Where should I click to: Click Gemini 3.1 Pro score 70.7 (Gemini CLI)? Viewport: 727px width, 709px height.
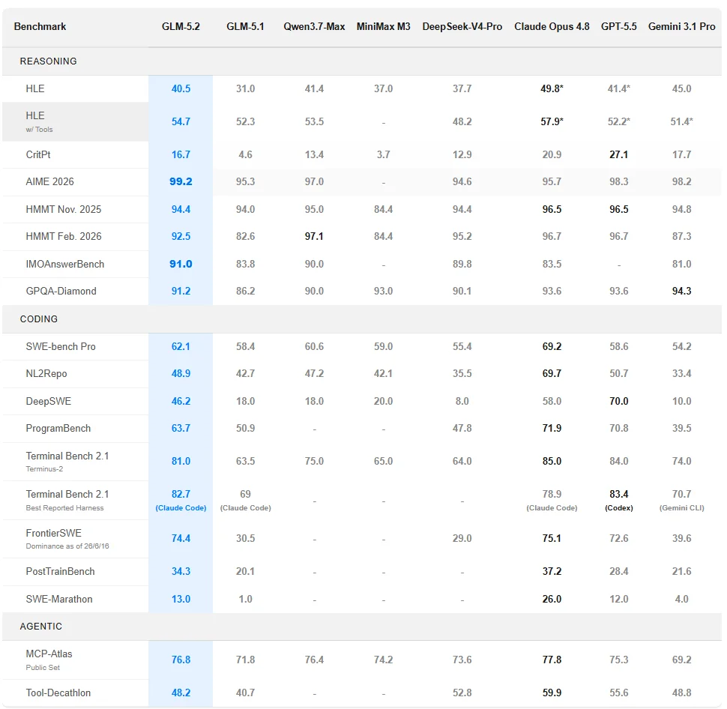pos(681,501)
